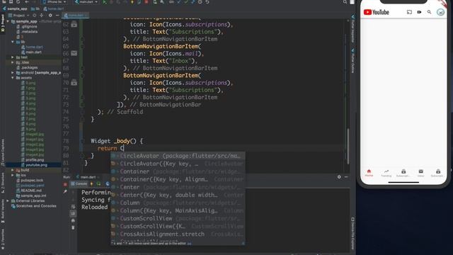Collapse the lib folder

tap(13, 42)
